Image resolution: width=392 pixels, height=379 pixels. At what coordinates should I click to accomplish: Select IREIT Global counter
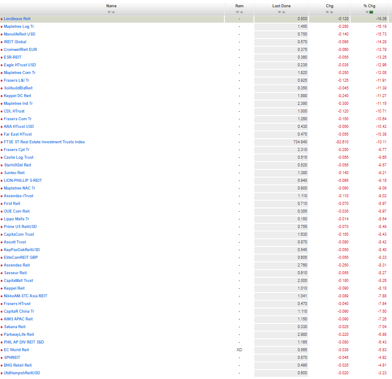(x=15, y=42)
